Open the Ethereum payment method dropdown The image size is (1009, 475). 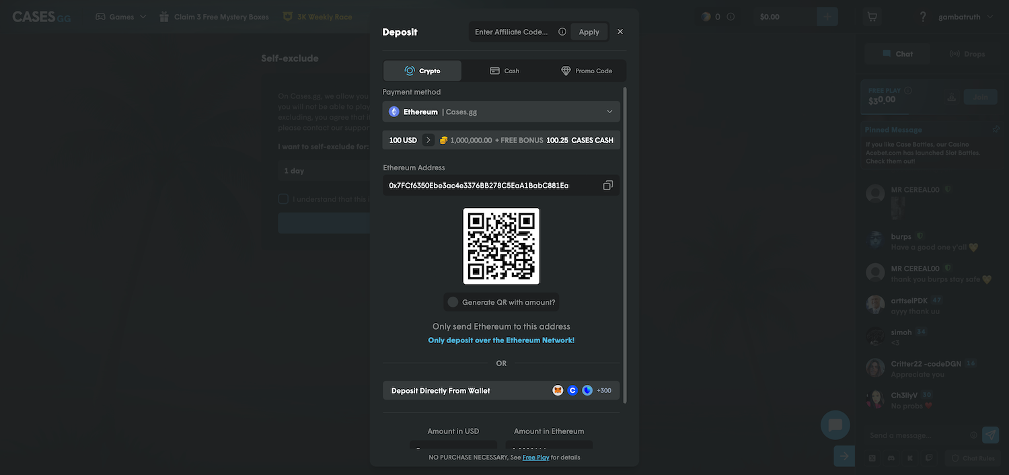tap(501, 112)
